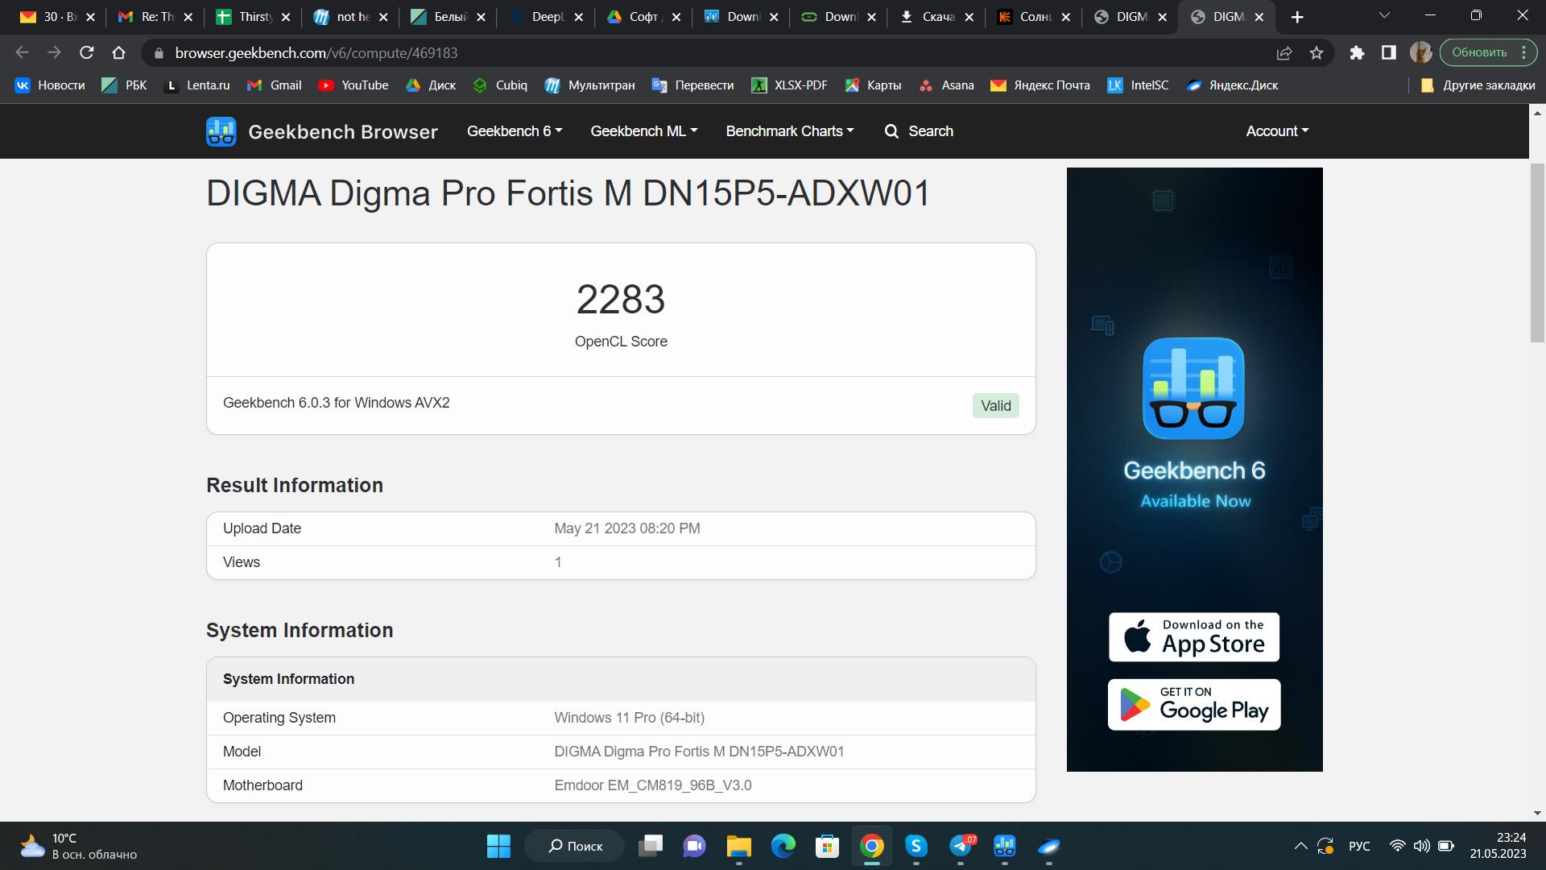Open the Новости VK bookmark
The width and height of the screenshot is (1546, 870).
pos(50,85)
